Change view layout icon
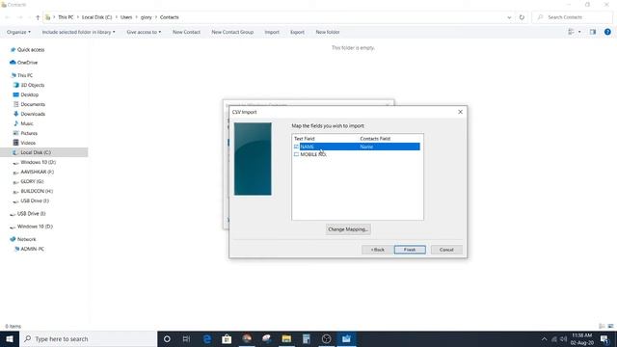This screenshot has height=347, width=617. pos(571,32)
